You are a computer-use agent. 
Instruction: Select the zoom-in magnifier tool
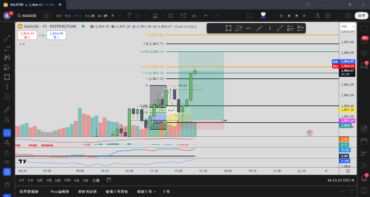point(7,119)
